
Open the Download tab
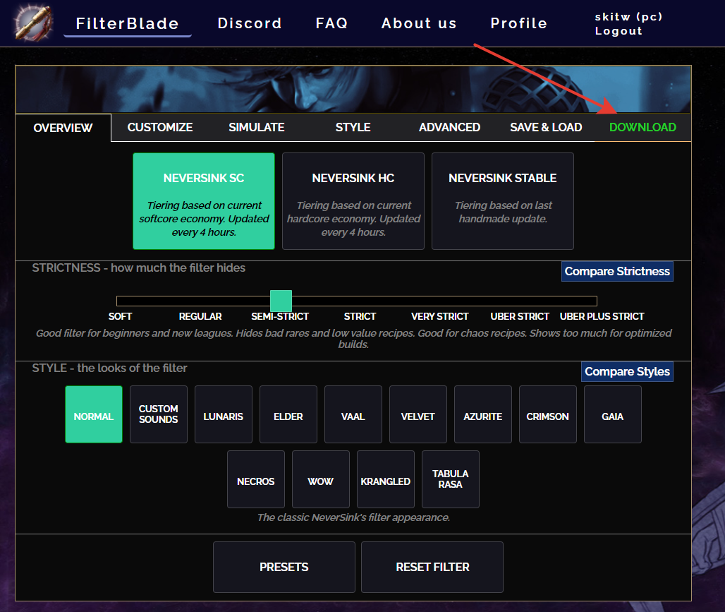coord(642,127)
